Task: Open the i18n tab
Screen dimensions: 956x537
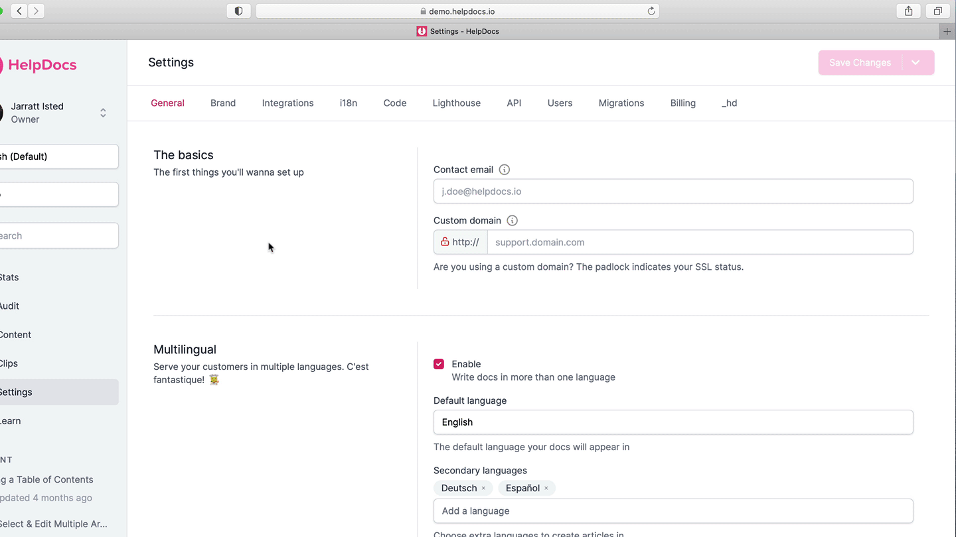Action: click(x=349, y=103)
